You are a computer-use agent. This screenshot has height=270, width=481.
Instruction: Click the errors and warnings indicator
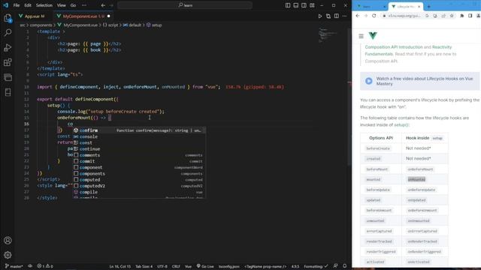(x=45, y=266)
